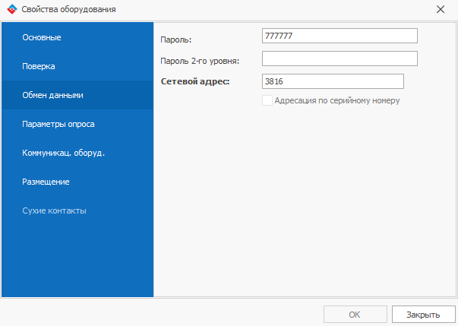Focus the empty Пароль 2-го уровня field
458x326 pixels.
pyautogui.click(x=339, y=59)
